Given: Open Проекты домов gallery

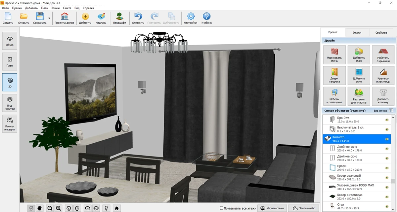Looking at the screenshot, I should click(64, 18).
